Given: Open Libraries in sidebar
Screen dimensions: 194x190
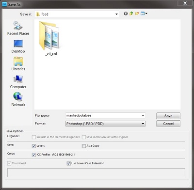Looking at the screenshot, I should tap(18, 64).
